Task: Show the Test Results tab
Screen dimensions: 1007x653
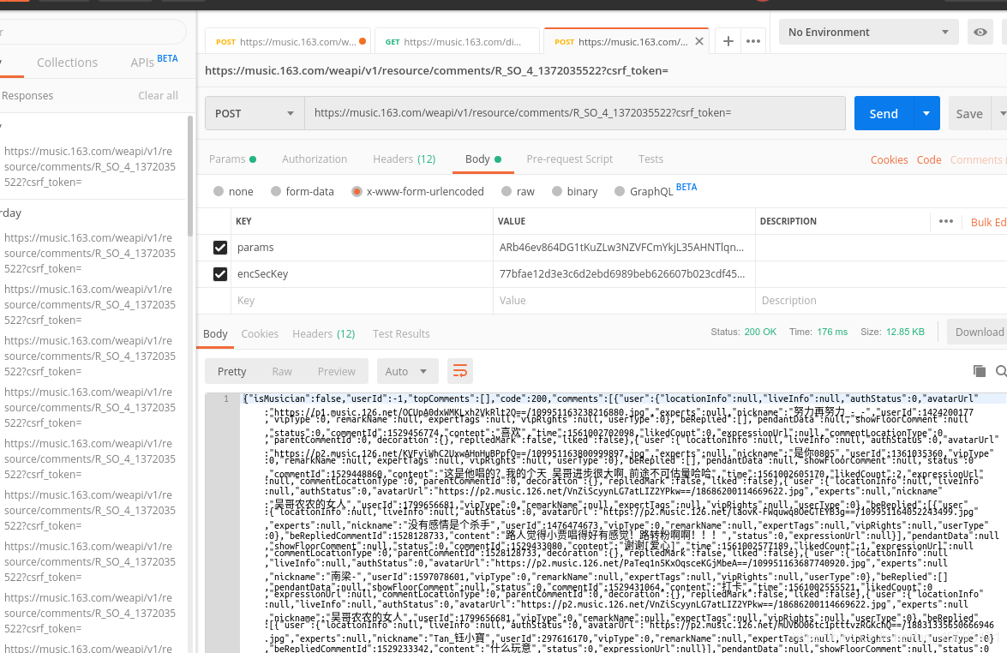Action: pyautogui.click(x=401, y=334)
